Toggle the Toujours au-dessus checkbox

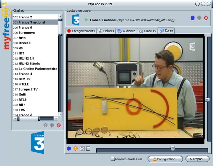pyautogui.click(x=112, y=159)
